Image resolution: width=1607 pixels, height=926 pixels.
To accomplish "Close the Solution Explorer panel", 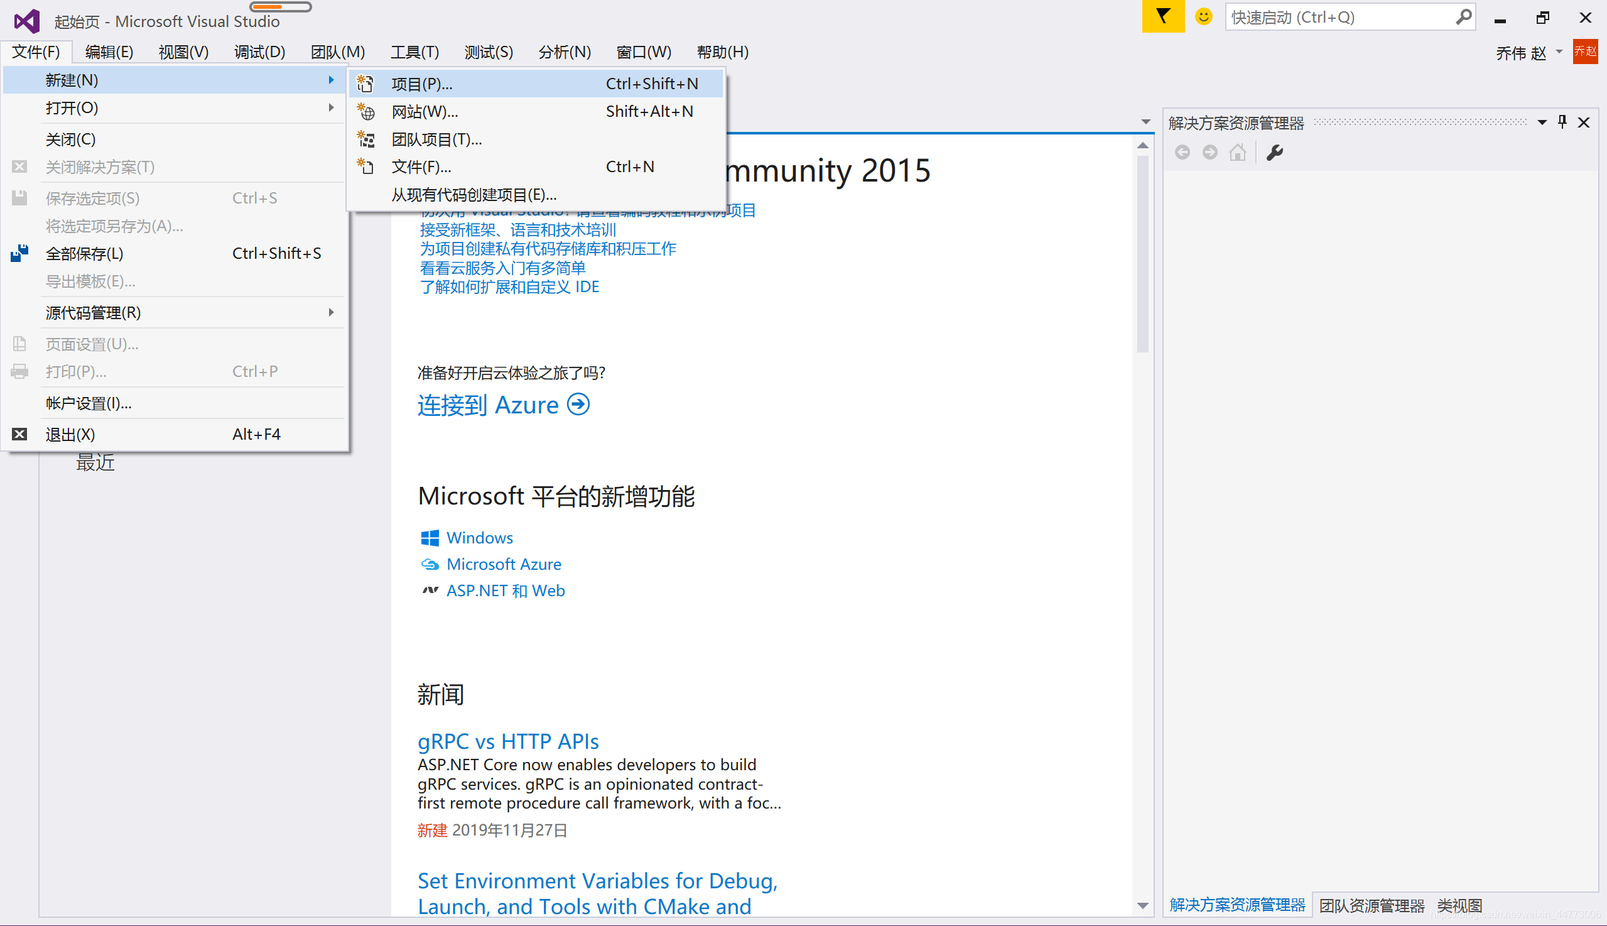I will click(1584, 123).
